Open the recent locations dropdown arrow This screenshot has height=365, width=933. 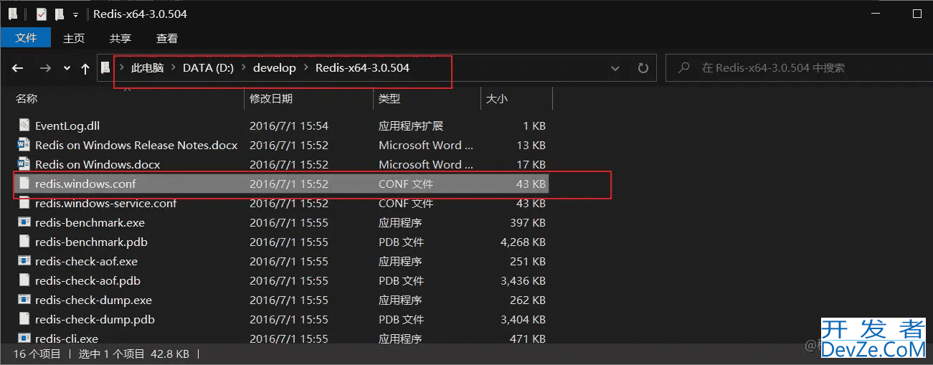coord(67,68)
